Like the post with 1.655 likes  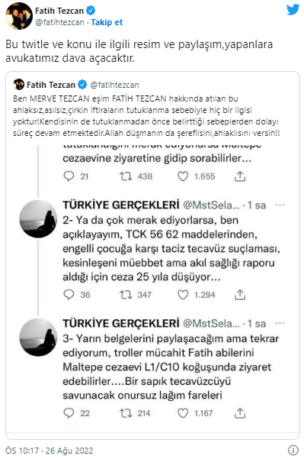(183, 176)
